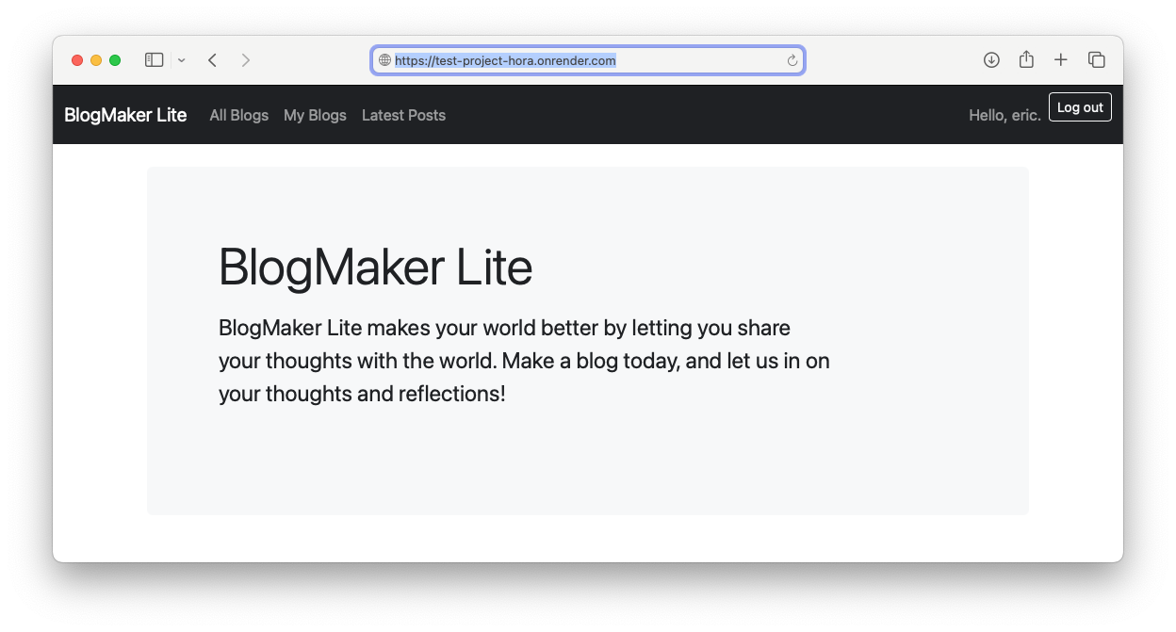The image size is (1176, 632).
Task: Click the large BlogMaker Lite heading
Action: point(375,267)
